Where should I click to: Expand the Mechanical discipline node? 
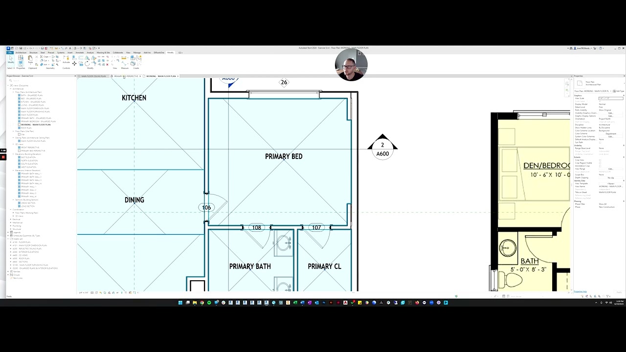tap(11, 222)
